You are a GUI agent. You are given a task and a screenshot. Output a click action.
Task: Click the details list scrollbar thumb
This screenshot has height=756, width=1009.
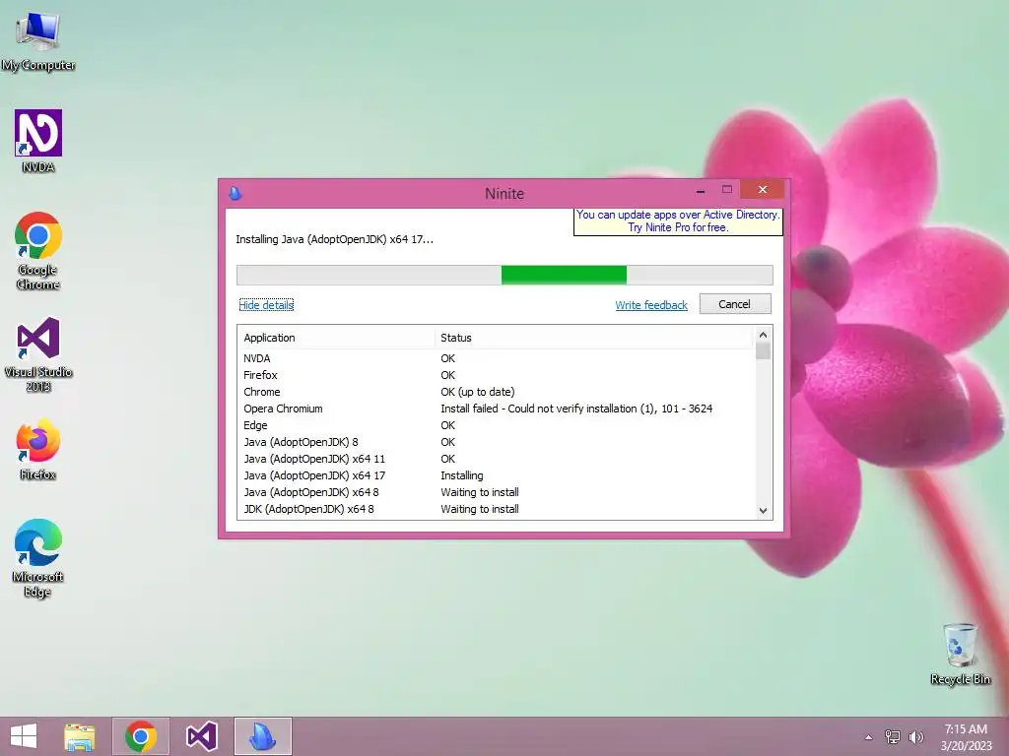pos(764,351)
